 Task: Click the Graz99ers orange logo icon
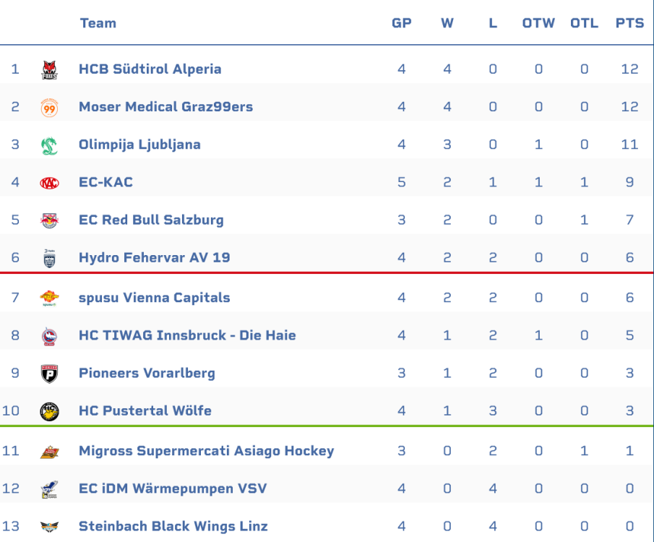[49, 108]
